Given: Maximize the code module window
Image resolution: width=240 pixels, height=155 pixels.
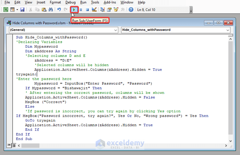Looking at the screenshot, I should 218,23.
